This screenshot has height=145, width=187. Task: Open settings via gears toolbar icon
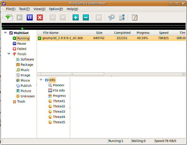point(112,17)
